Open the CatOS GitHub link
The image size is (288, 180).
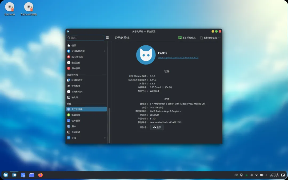coord(178,58)
